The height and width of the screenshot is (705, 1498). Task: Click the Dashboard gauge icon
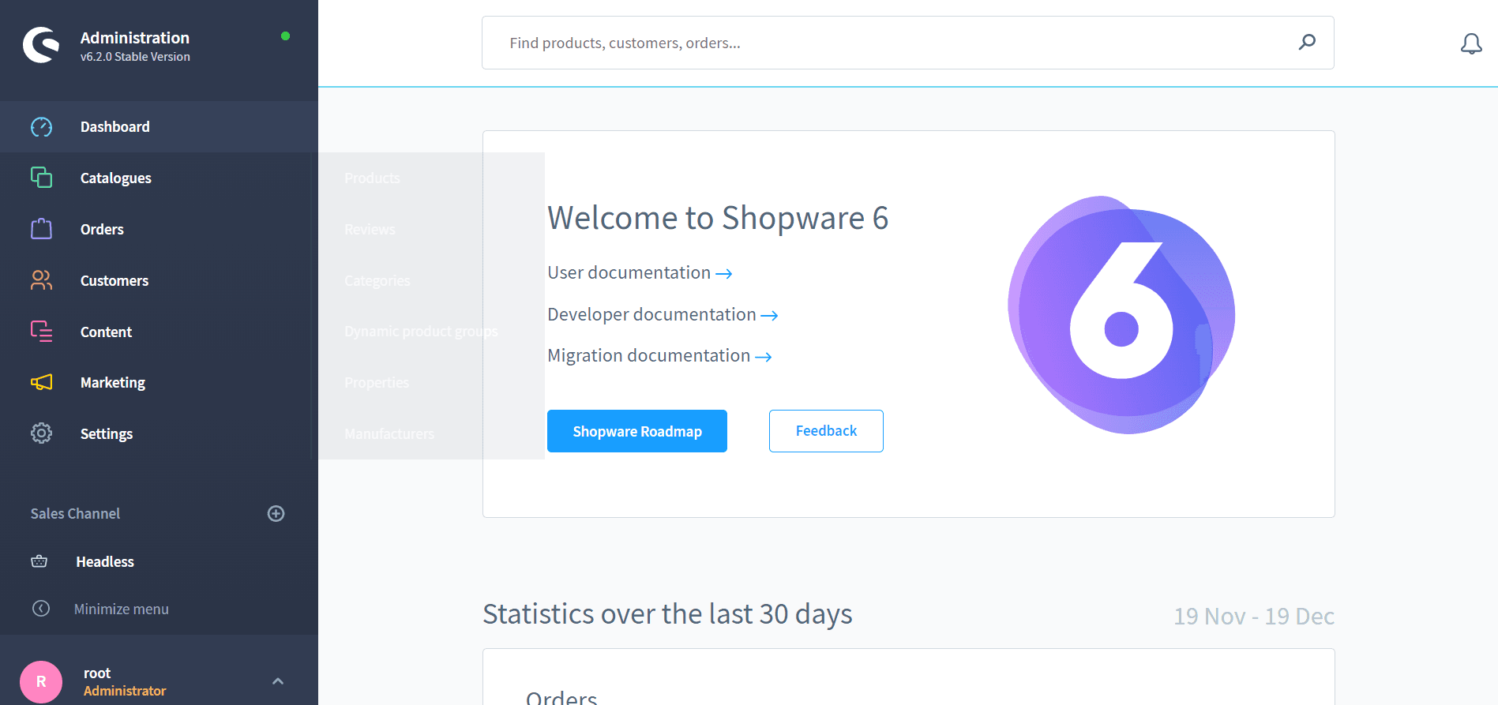coord(41,127)
